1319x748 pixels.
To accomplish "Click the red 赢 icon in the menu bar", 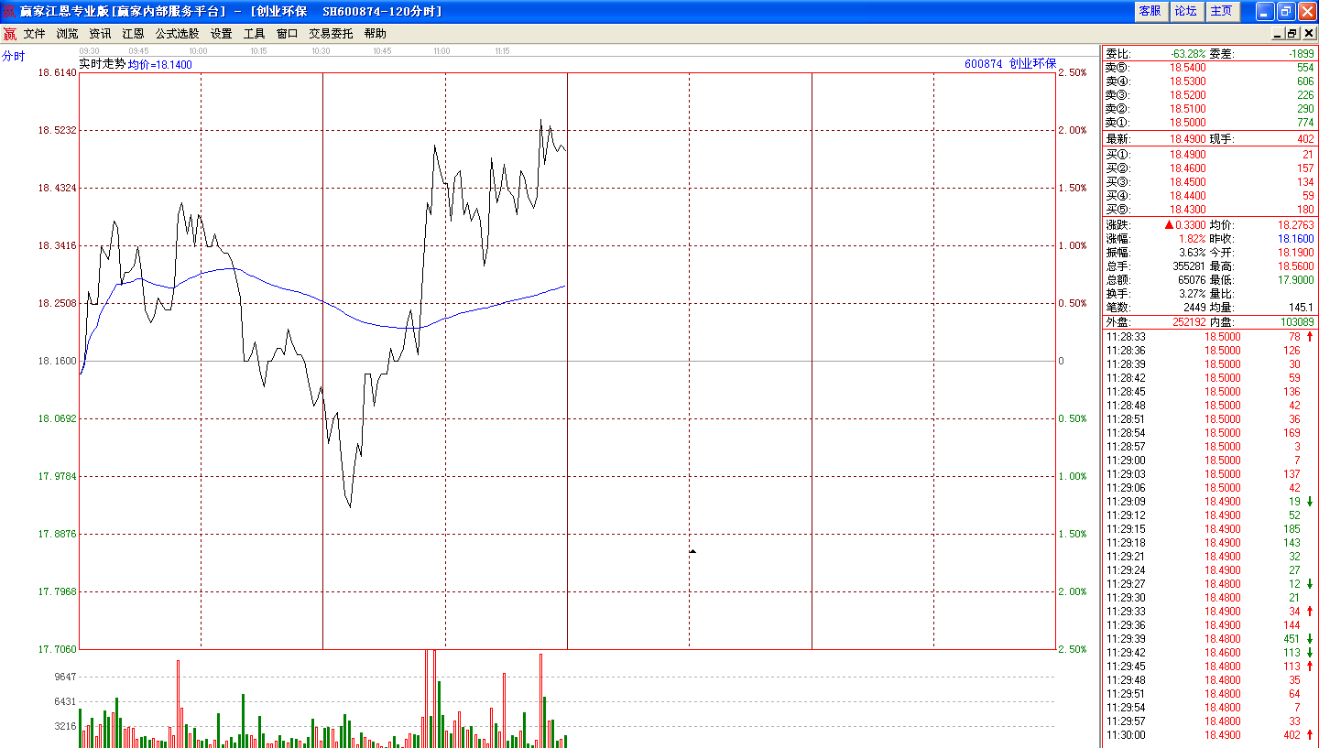I will click(10, 32).
